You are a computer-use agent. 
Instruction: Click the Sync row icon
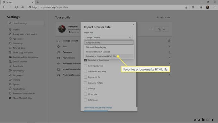59,46
